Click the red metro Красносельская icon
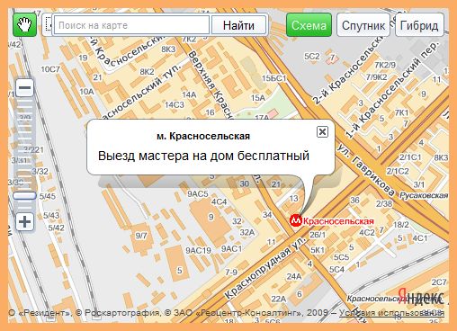Screen dimensions: 457x331 295,220
